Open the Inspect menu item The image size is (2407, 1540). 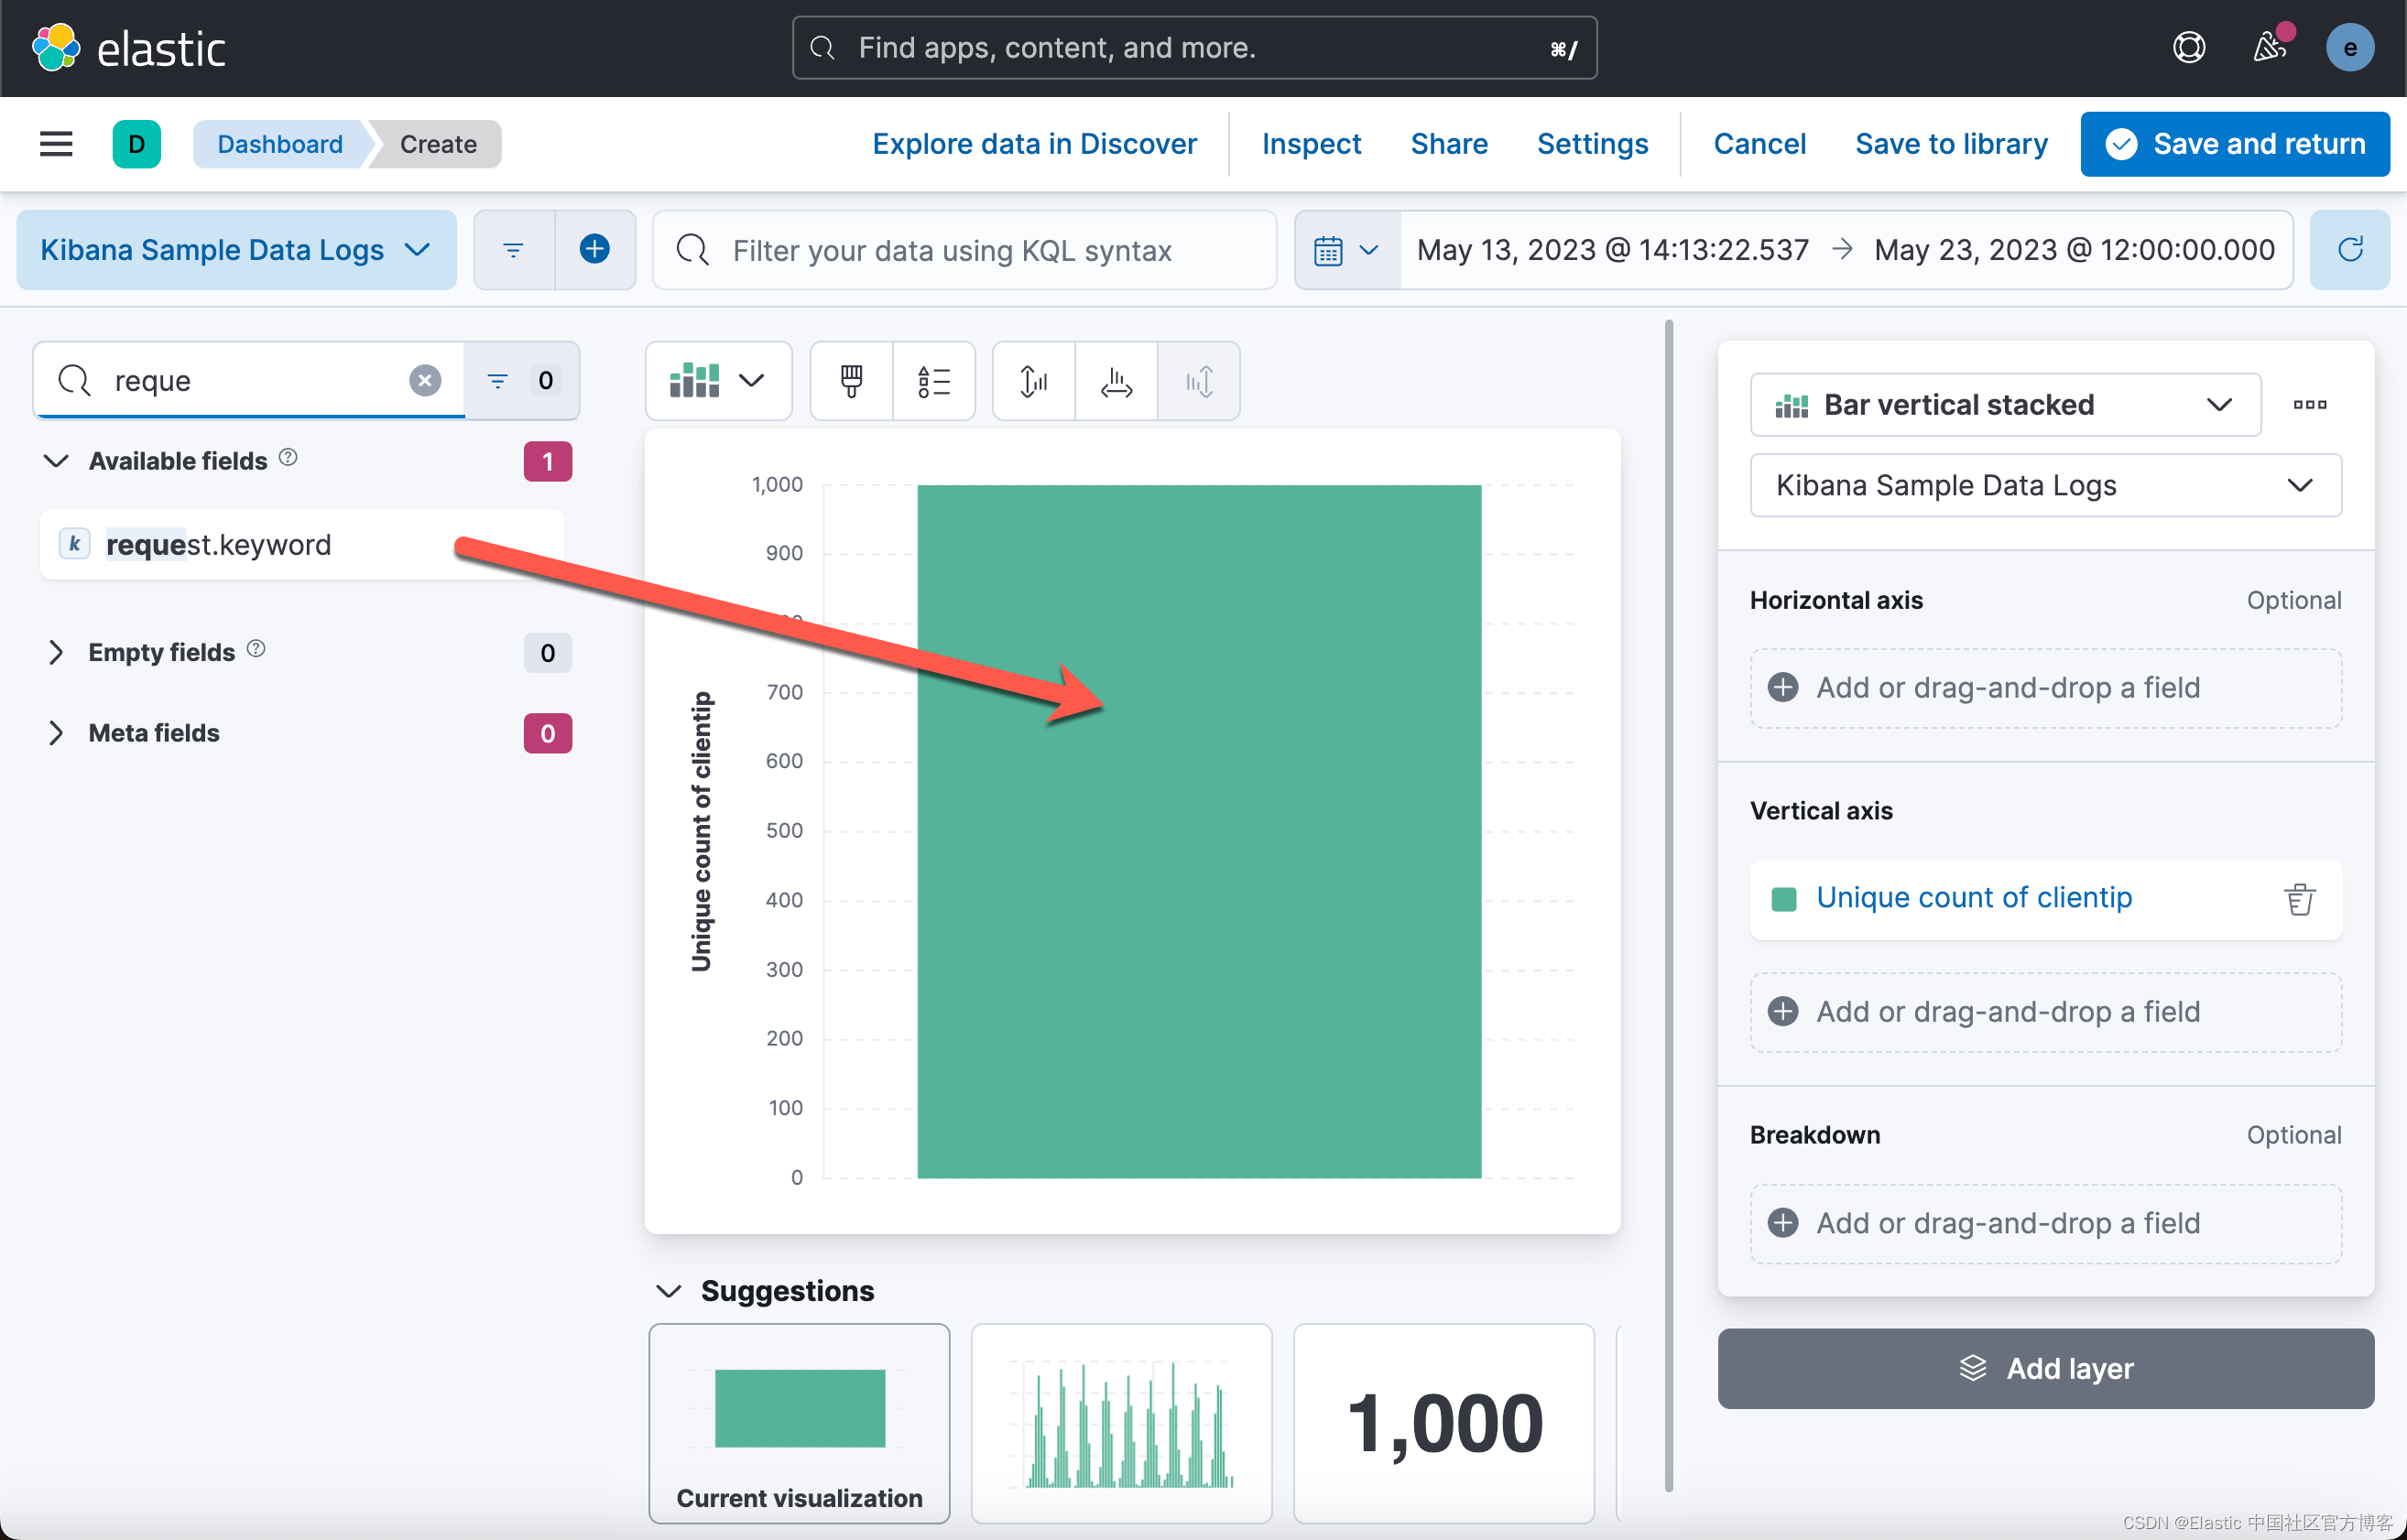(1311, 144)
